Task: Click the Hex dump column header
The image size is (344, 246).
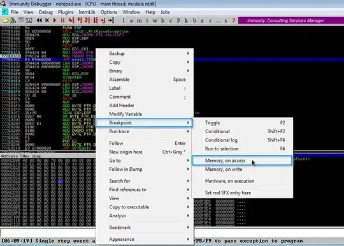Action: (x=32, y=156)
